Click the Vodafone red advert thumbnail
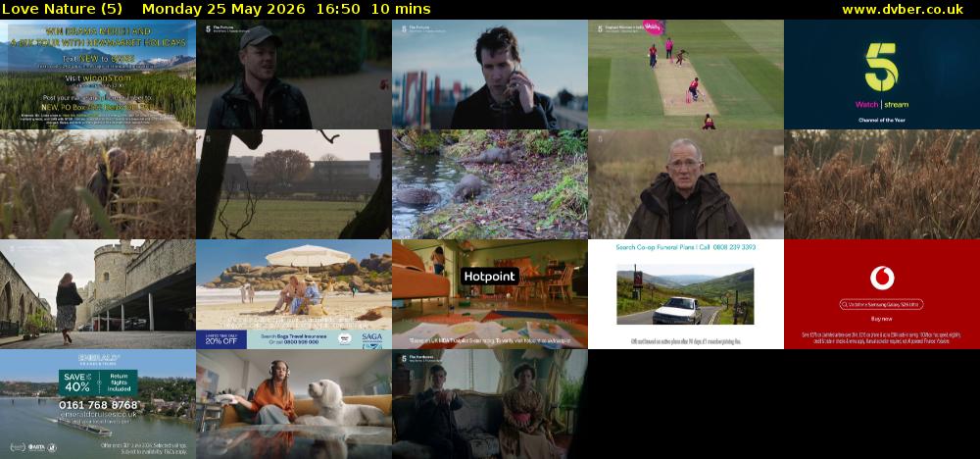980x459 pixels. (x=882, y=294)
